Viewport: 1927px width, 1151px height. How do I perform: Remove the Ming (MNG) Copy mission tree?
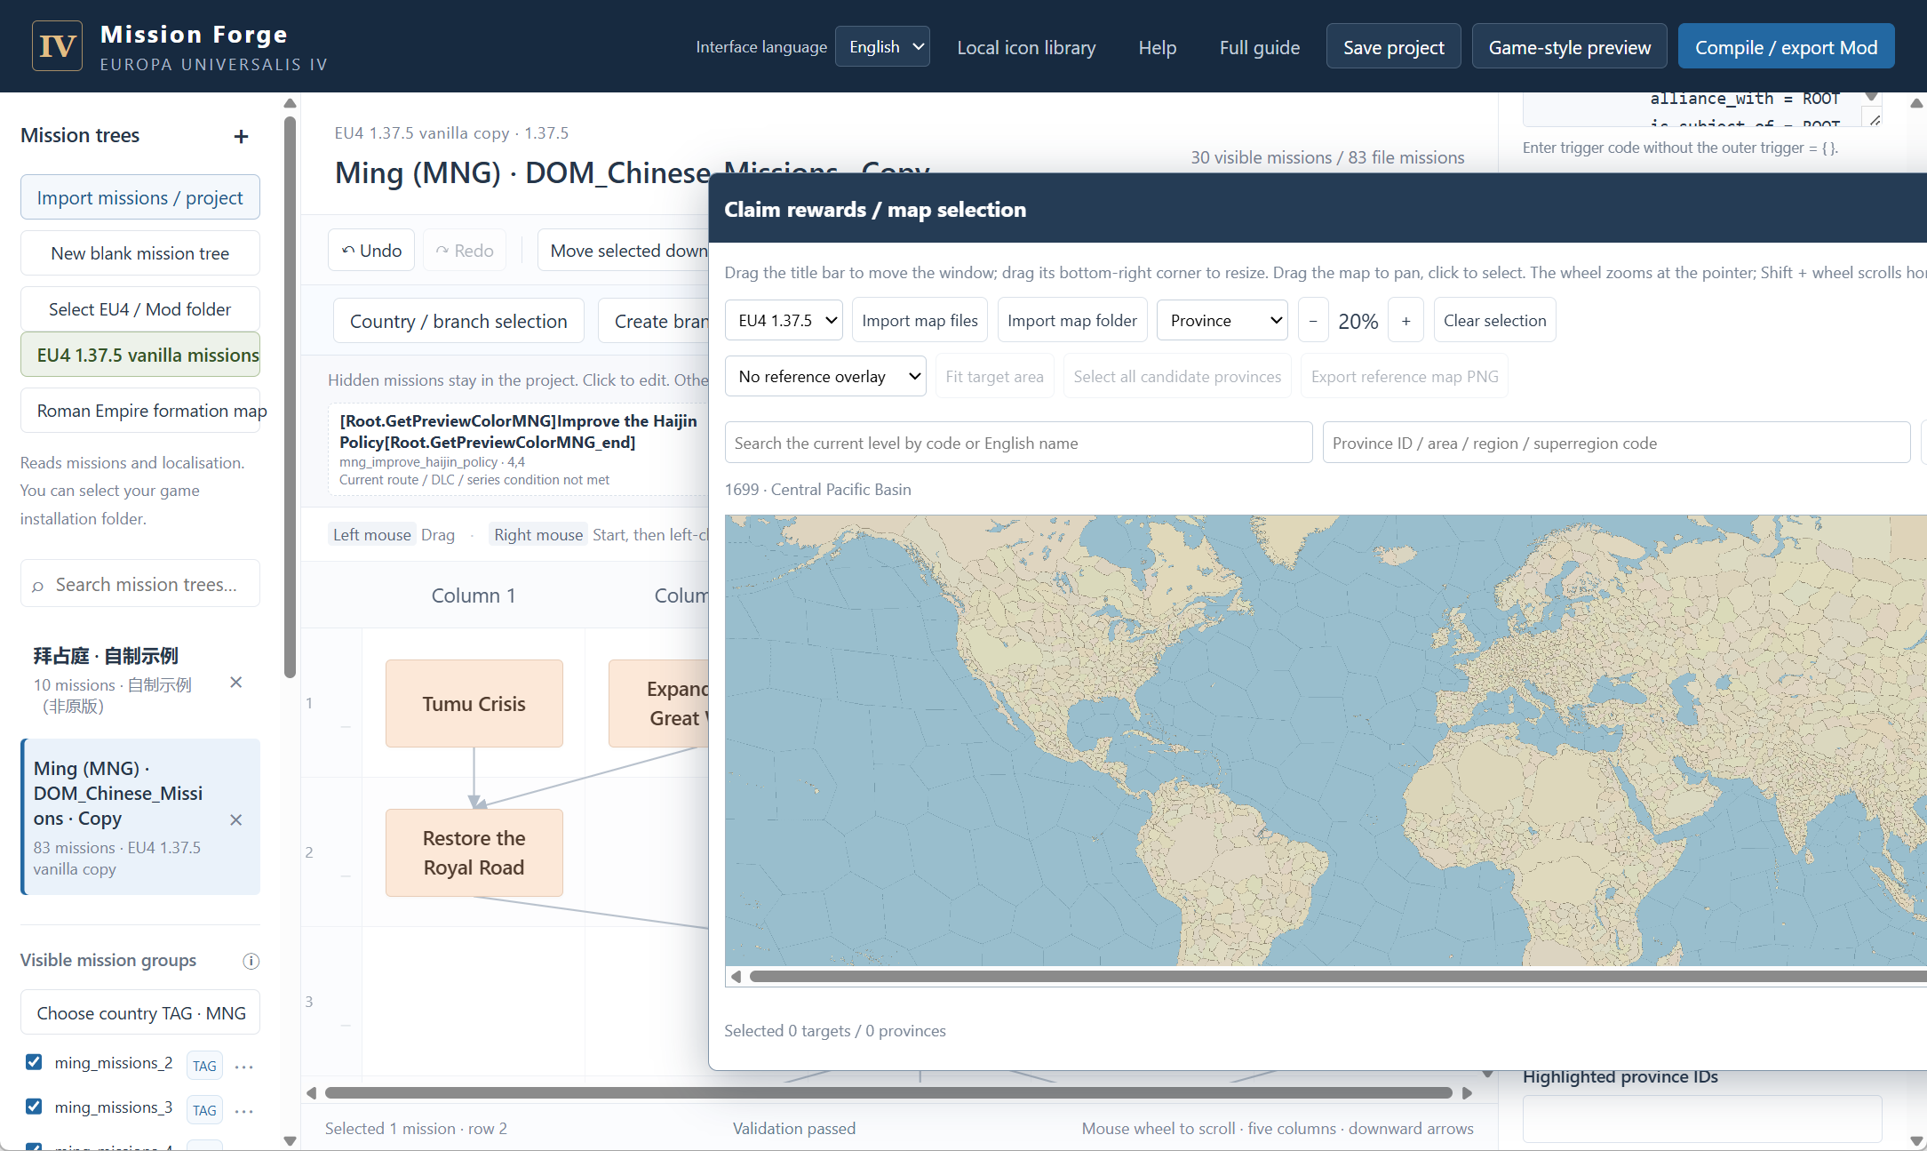click(x=235, y=819)
